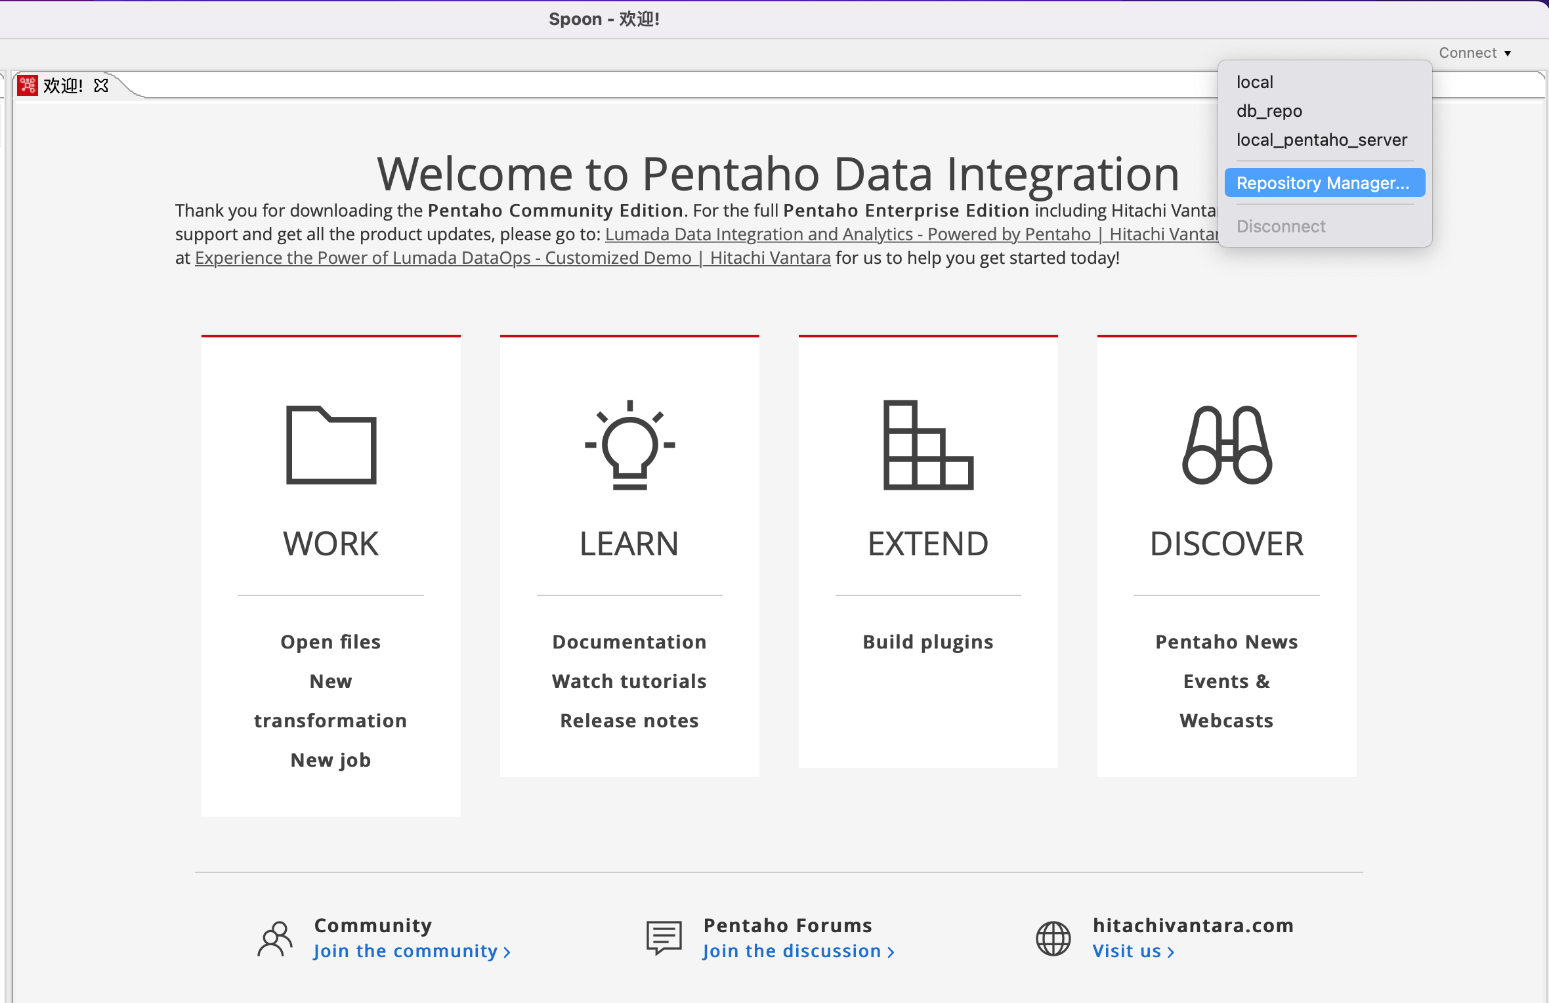Open Repository Manager... from the menu
1549x1003 pixels.
pyautogui.click(x=1323, y=183)
